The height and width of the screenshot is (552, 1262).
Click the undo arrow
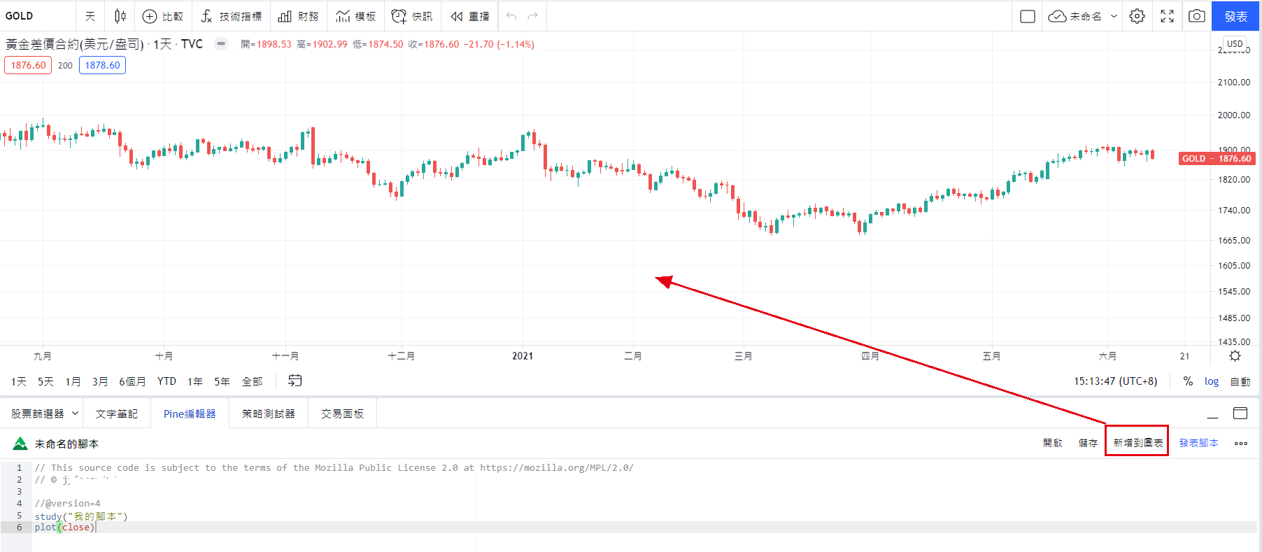[x=511, y=16]
